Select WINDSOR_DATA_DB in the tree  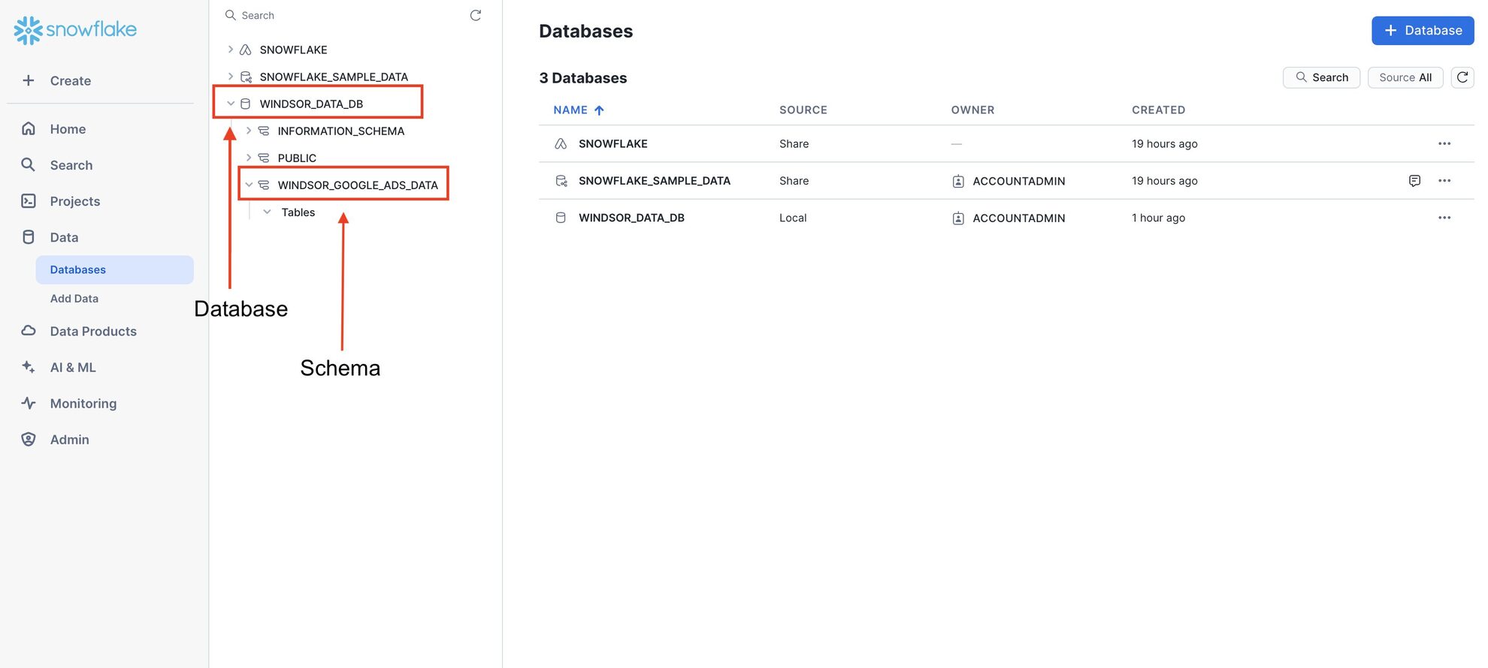click(311, 104)
